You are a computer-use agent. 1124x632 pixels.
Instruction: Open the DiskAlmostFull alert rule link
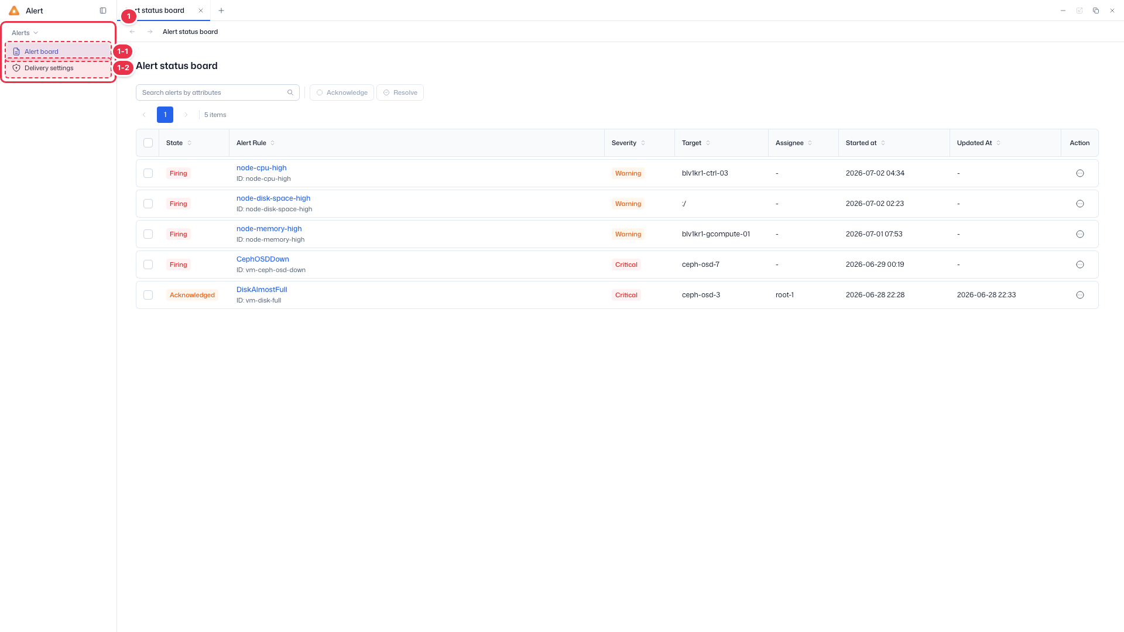[262, 290]
